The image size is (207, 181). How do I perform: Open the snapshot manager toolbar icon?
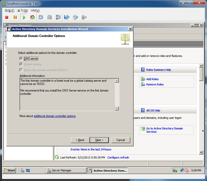click(x=58, y=17)
